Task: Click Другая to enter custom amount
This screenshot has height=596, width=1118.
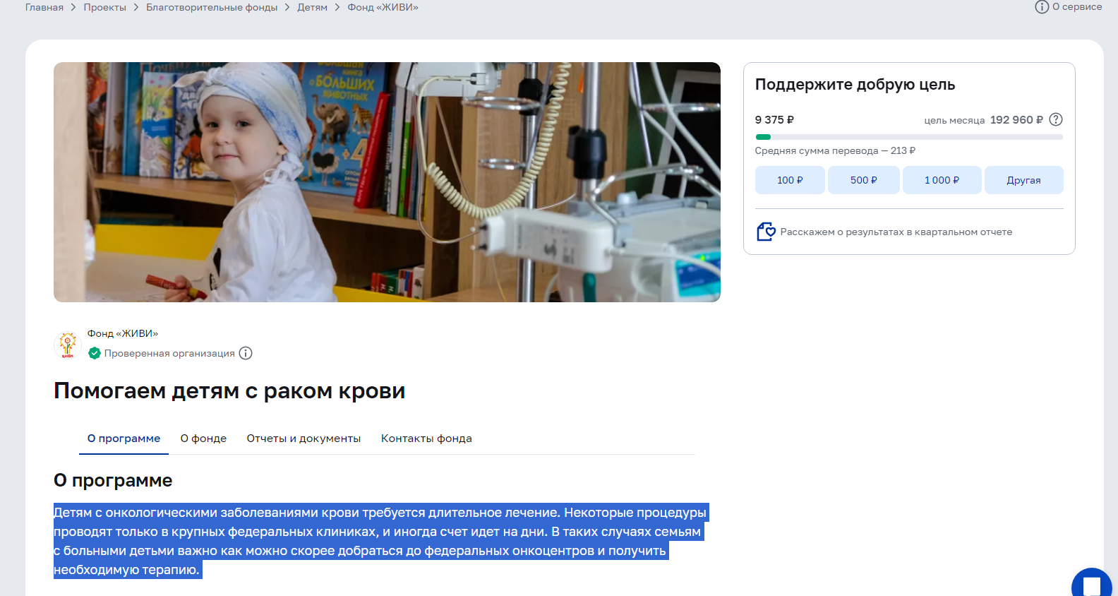Action: [x=1023, y=180]
